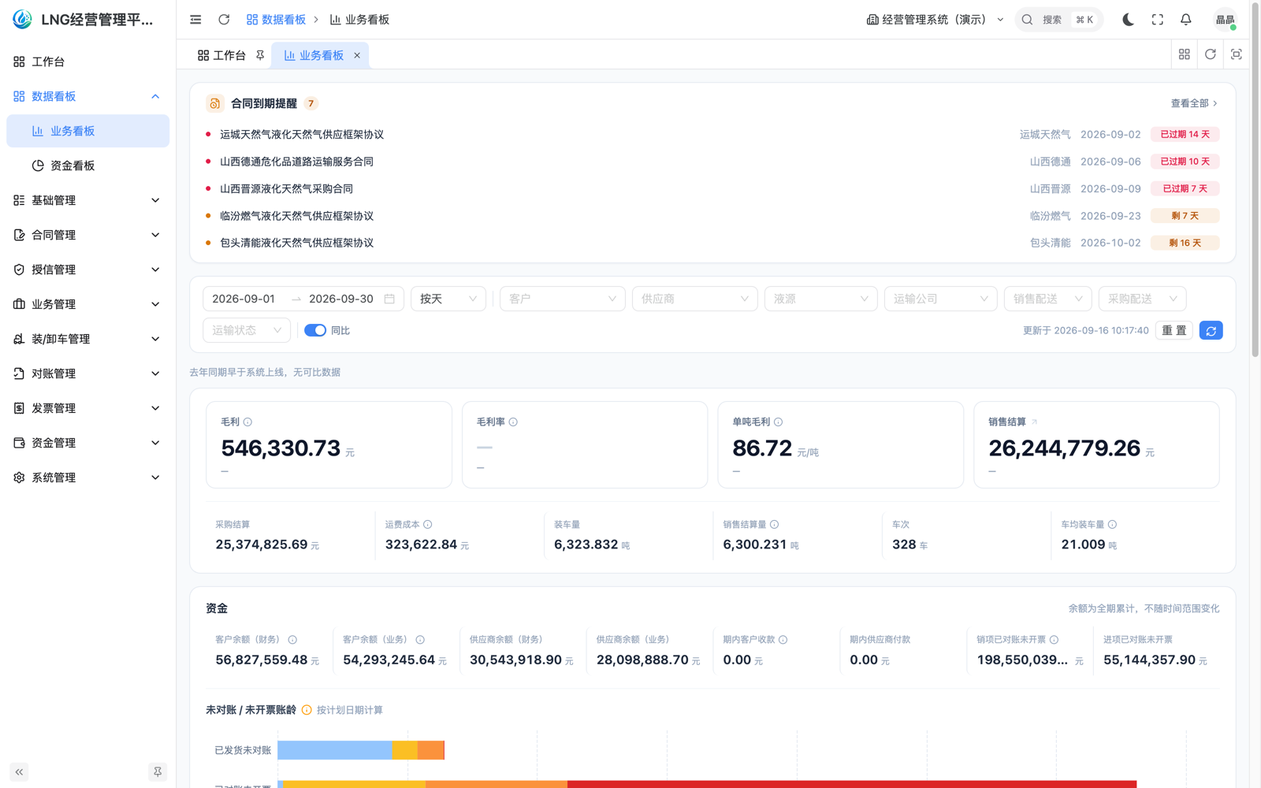
Task: Open the user avatar menu
Action: tap(1225, 20)
